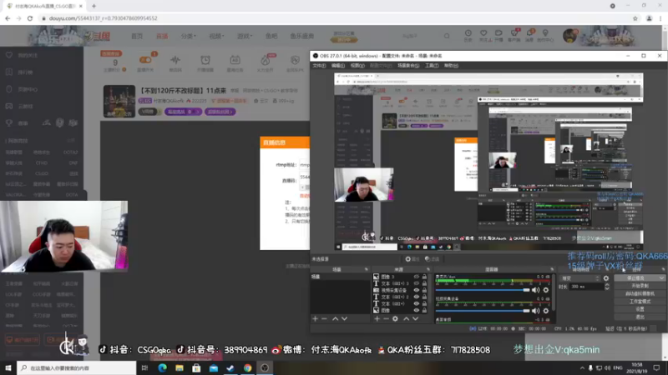
Task: Open Douyu 分类 category dropdown
Action: click(188, 36)
